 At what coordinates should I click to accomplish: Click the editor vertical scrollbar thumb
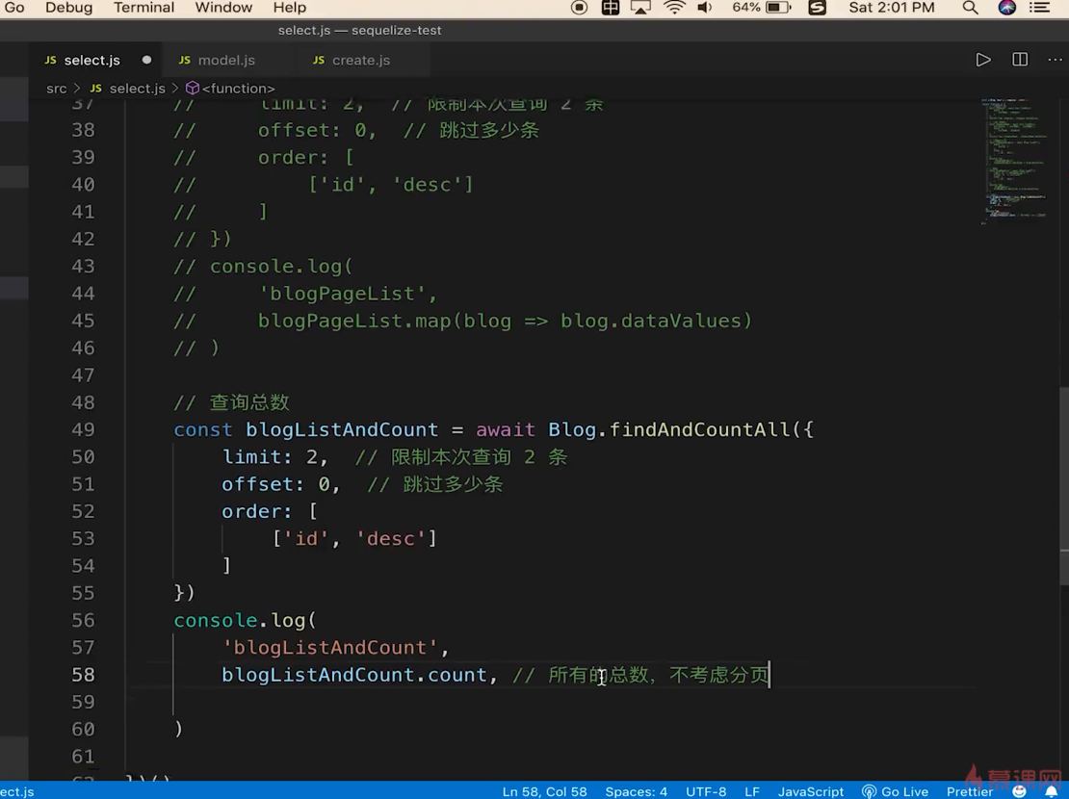(x=1064, y=485)
